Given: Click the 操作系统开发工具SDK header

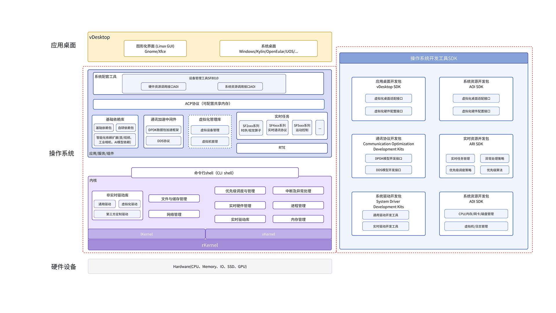Looking at the screenshot, I should click(x=434, y=58).
